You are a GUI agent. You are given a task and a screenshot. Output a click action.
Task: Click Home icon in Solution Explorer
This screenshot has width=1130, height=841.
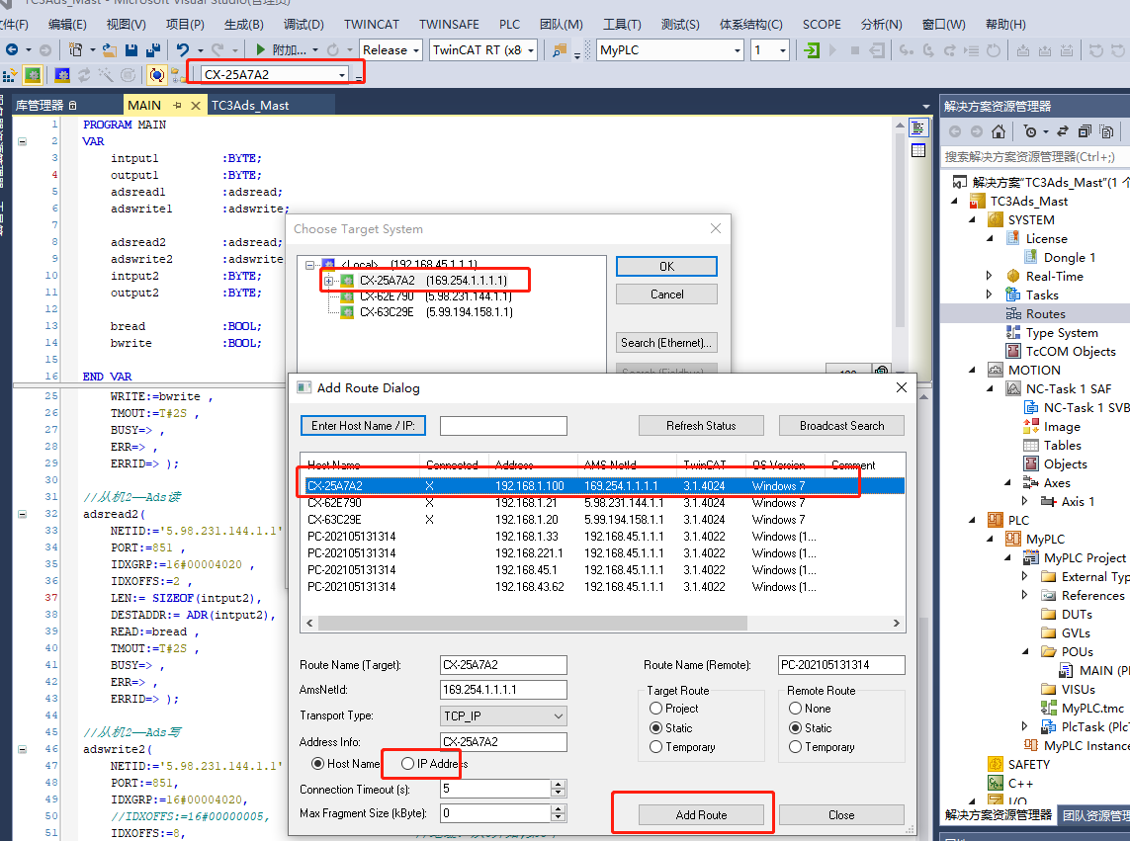(x=999, y=131)
